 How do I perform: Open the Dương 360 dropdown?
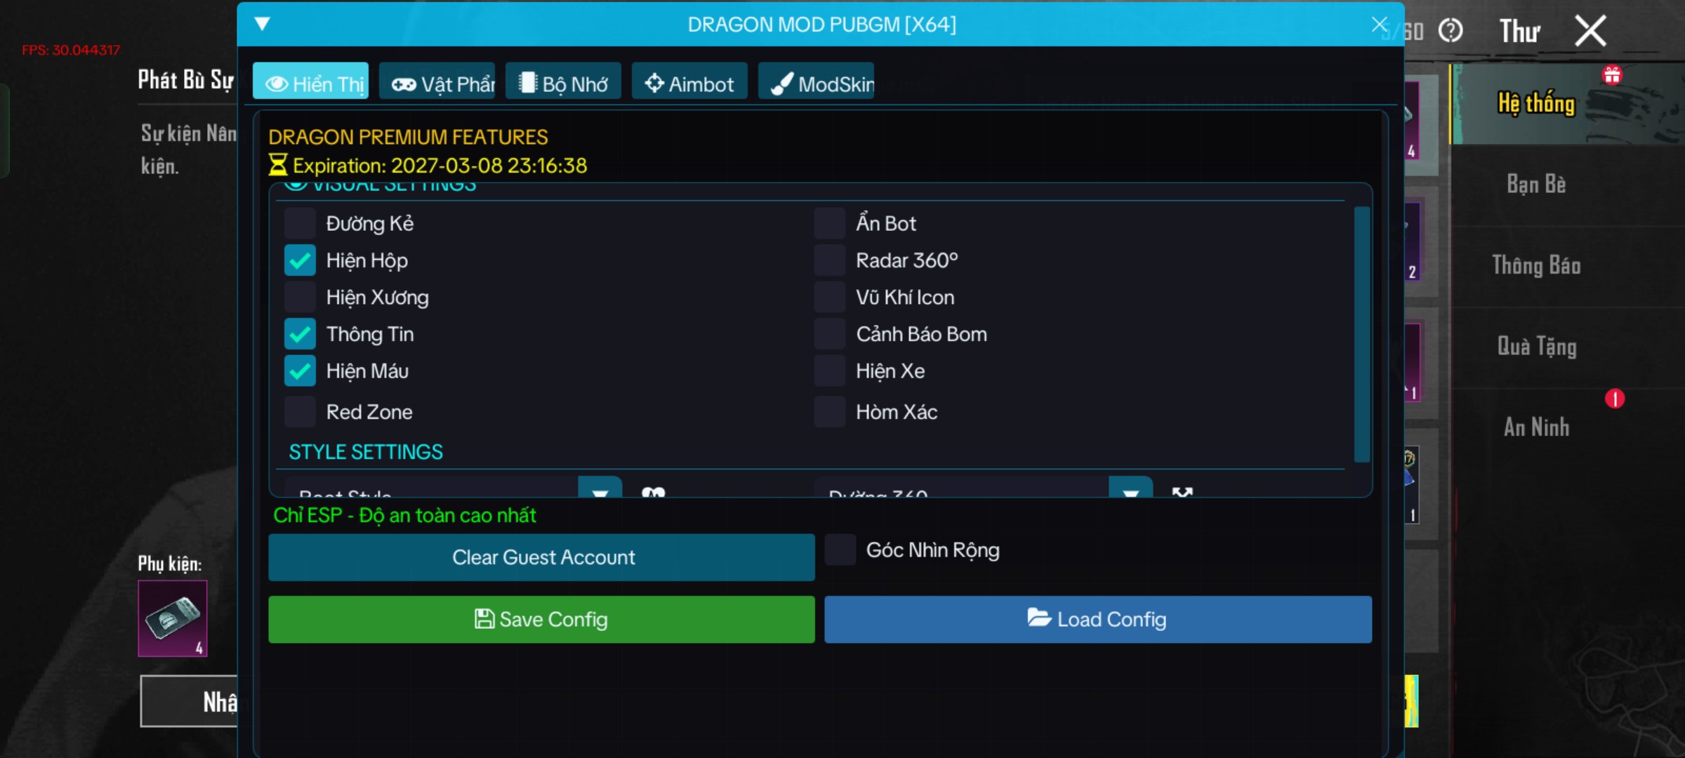tap(1131, 493)
